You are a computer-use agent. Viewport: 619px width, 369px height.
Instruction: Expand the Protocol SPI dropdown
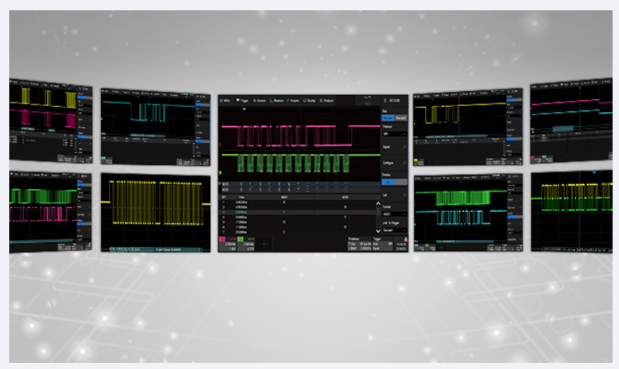[x=393, y=133]
